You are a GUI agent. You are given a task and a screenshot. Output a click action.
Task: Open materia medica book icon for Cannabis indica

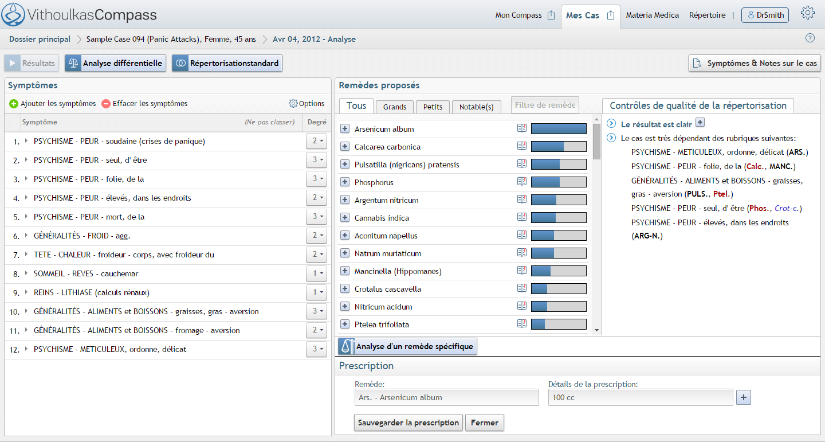pyautogui.click(x=521, y=217)
